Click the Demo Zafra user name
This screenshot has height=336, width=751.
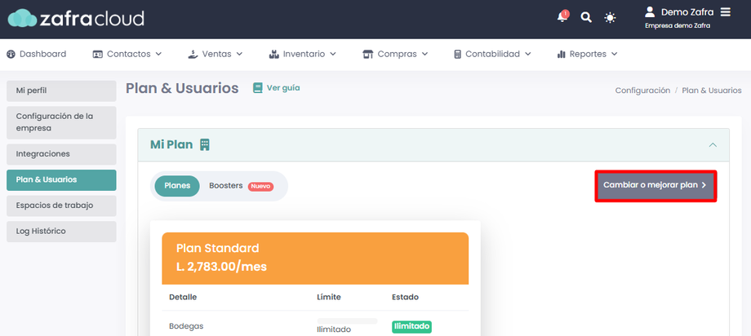(x=687, y=12)
